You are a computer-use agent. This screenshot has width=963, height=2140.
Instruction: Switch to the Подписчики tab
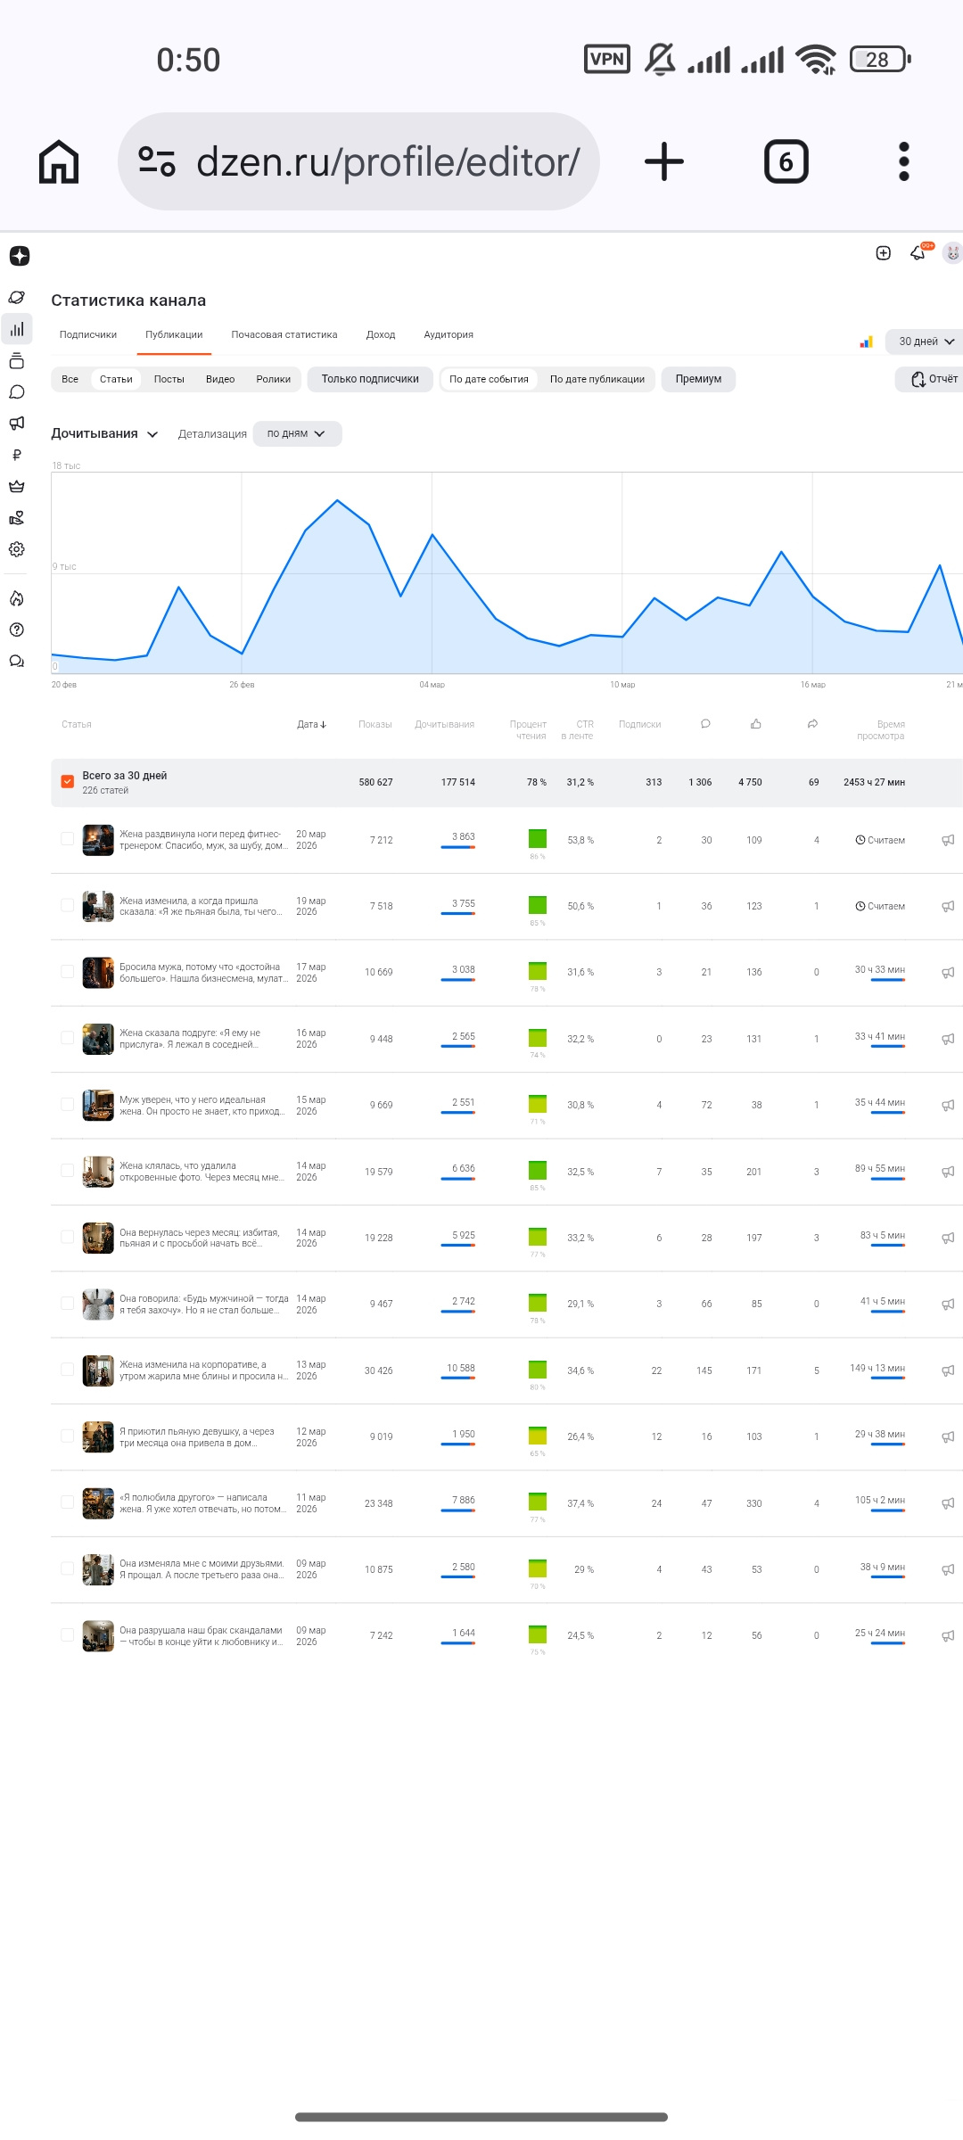click(88, 334)
